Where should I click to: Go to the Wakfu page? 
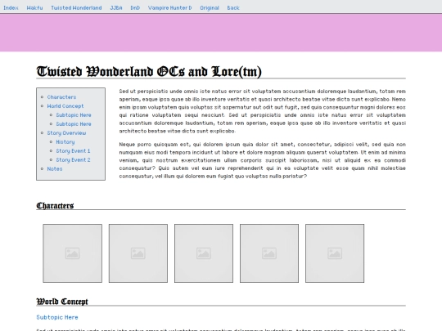(34, 8)
